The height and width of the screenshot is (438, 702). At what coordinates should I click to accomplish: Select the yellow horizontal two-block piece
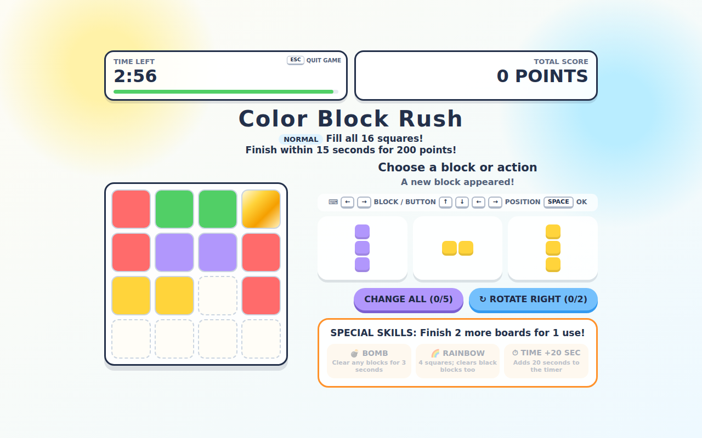click(457, 248)
